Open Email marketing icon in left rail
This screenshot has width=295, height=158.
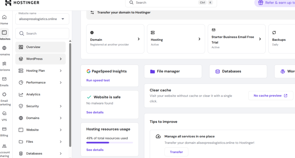(x=4, y=95)
